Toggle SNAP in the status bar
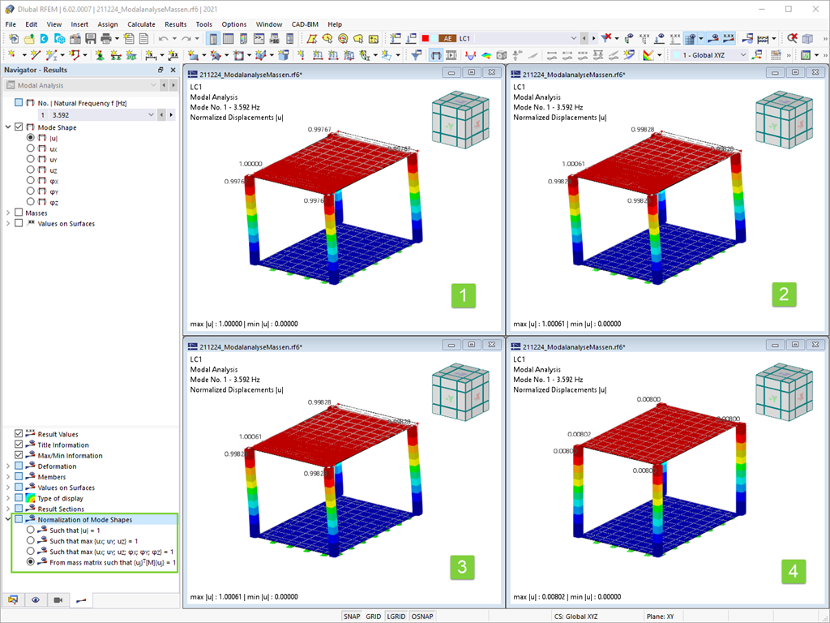 pos(352,616)
